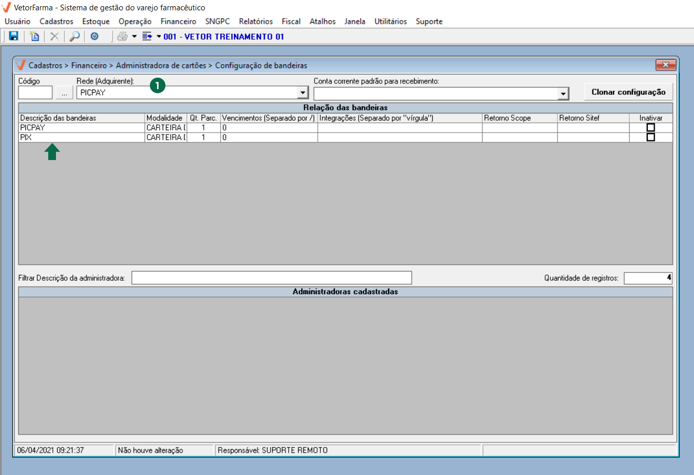
Task: Click the new record toolbar icon
Action: (34, 36)
